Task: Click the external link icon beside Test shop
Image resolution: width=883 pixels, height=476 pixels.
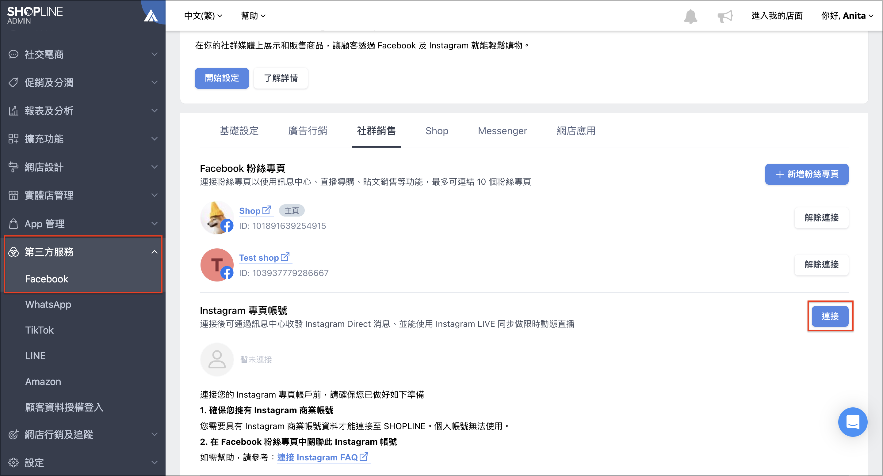Action: point(285,257)
